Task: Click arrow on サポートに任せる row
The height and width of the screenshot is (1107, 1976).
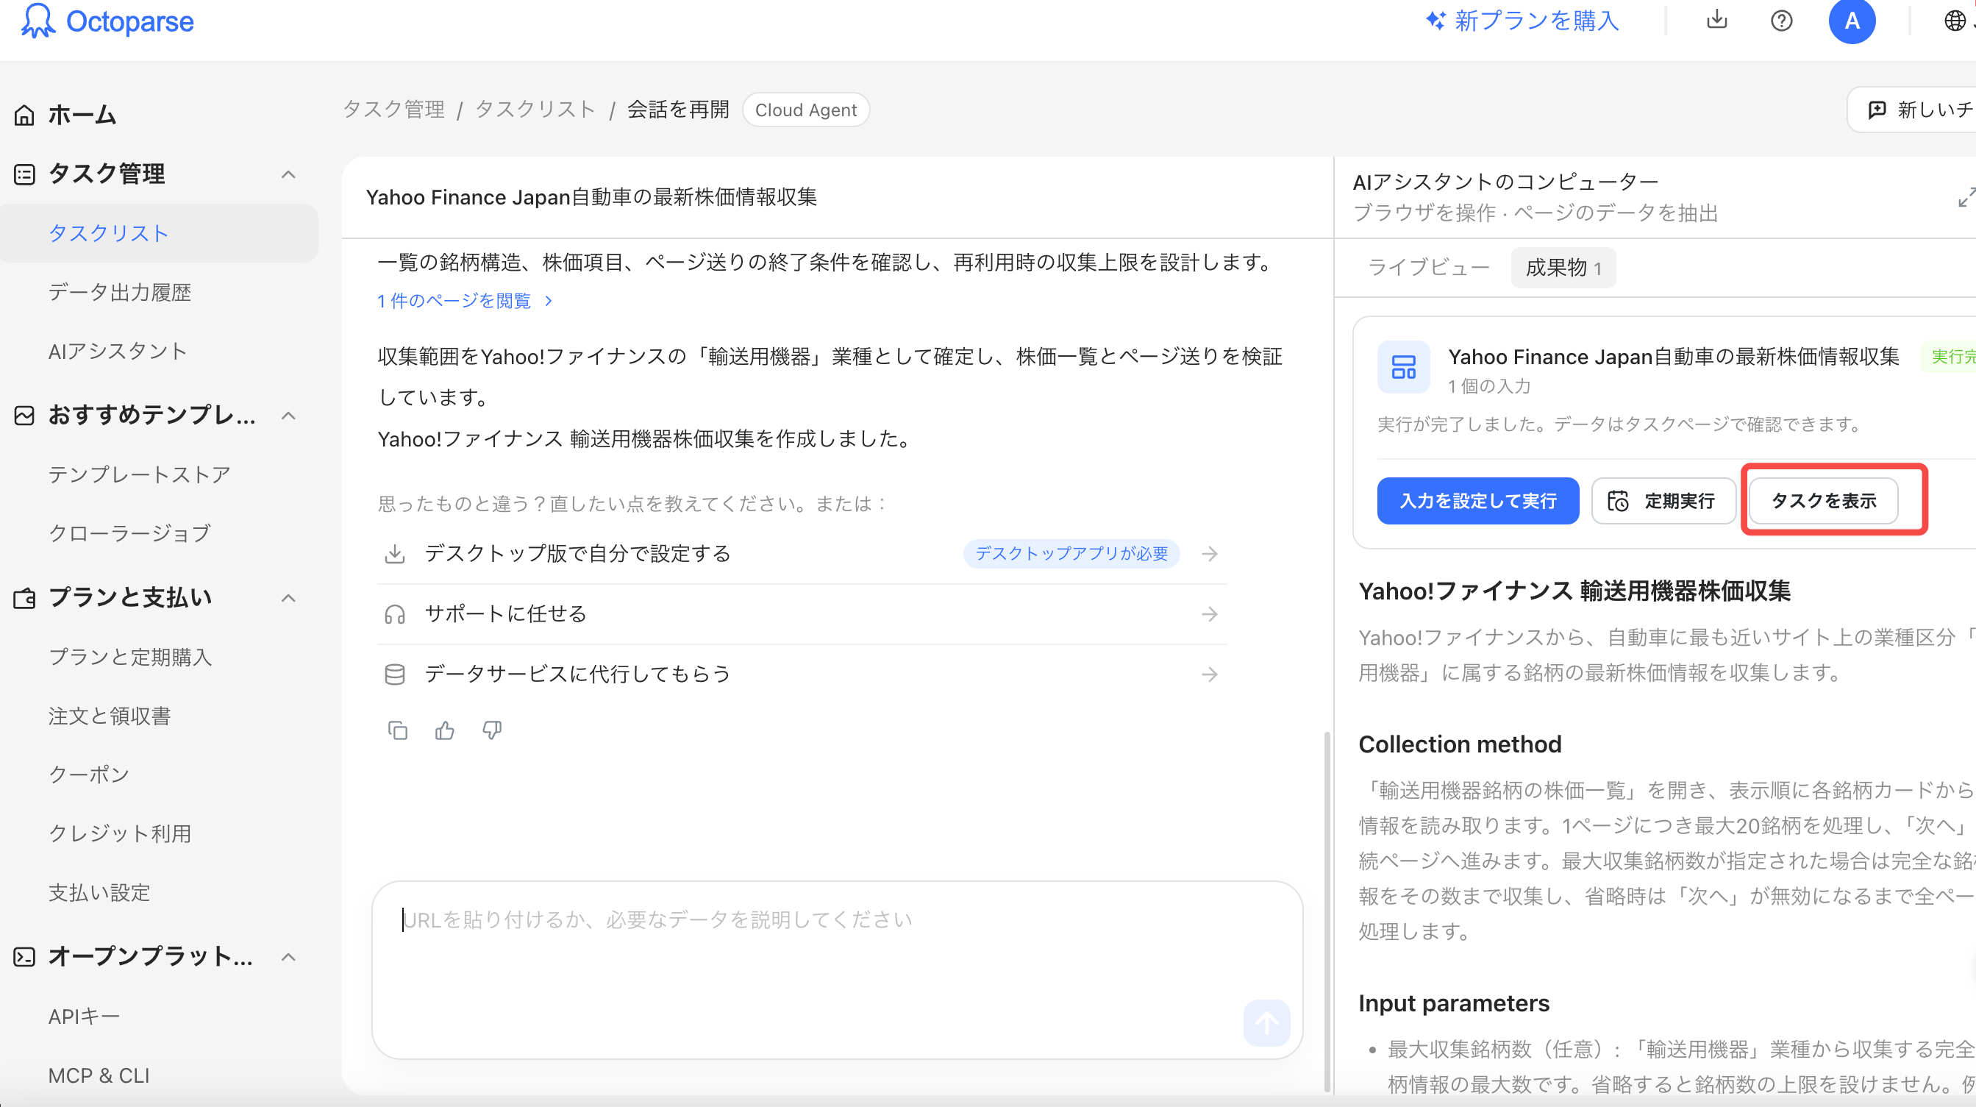Action: tap(1210, 613)
